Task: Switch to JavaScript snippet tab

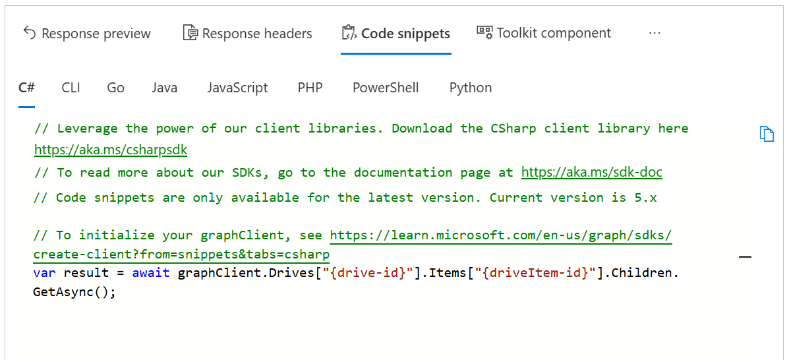Action: (237, 88)
